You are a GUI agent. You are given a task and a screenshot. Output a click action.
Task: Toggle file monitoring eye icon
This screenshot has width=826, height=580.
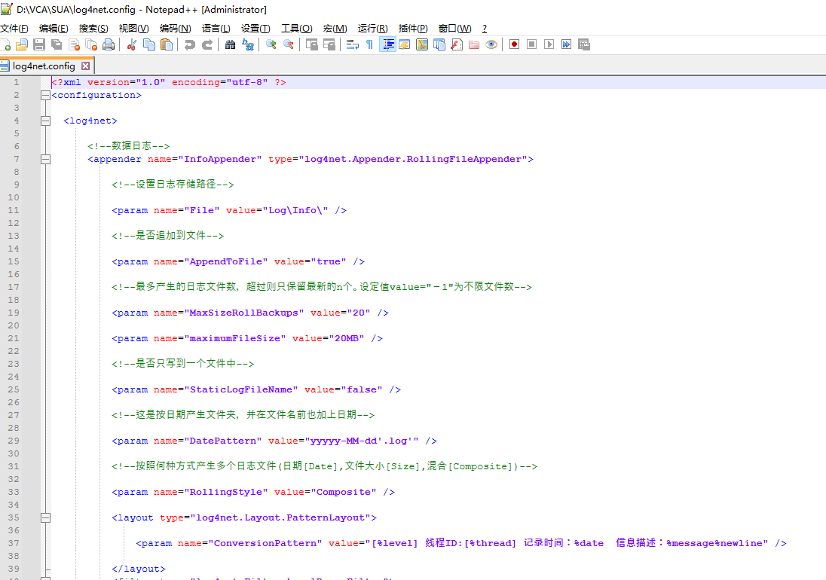(491, 44)
